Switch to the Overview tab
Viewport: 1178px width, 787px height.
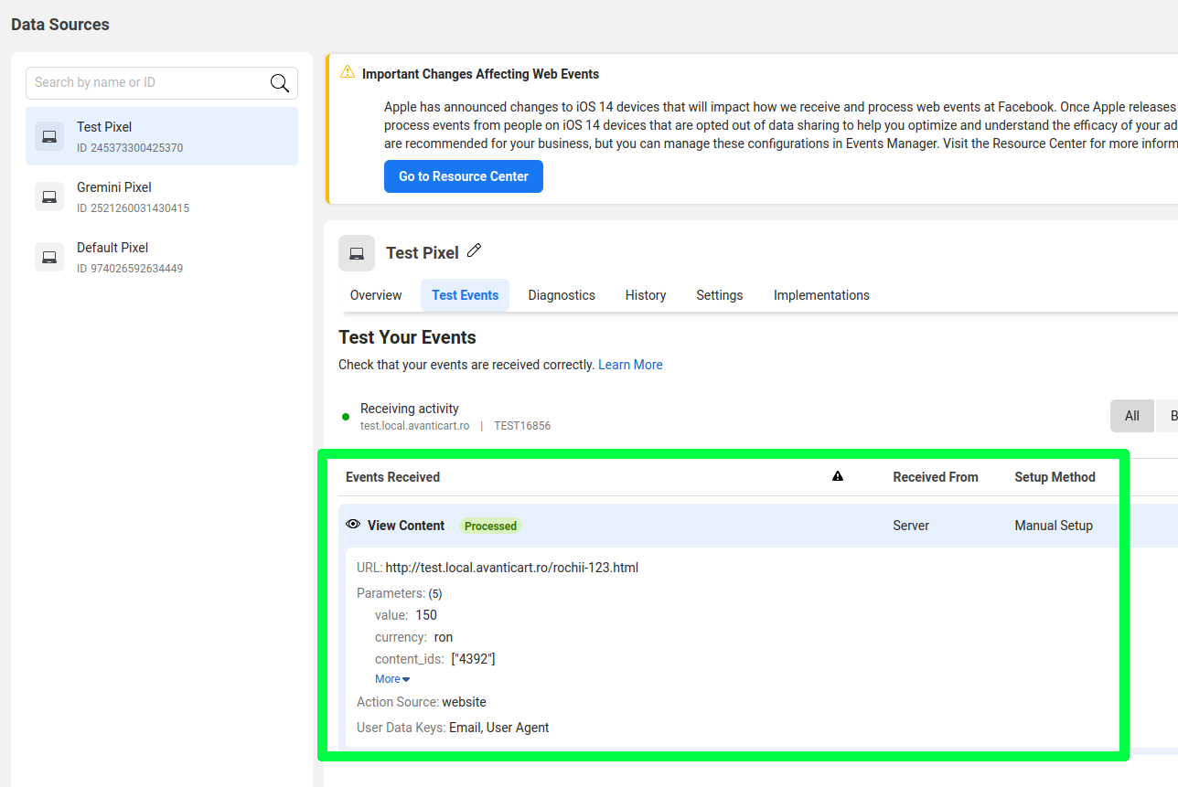376,295
